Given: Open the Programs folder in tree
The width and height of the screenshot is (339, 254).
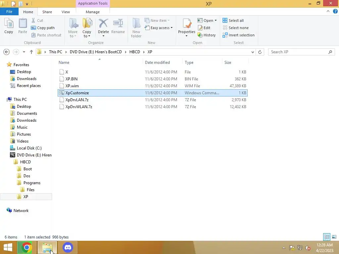Looking at the screenshot, I should tap(32, 183).
